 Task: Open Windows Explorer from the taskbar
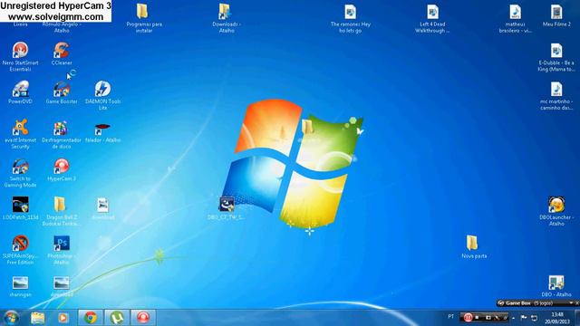click(x=37, y=318)
